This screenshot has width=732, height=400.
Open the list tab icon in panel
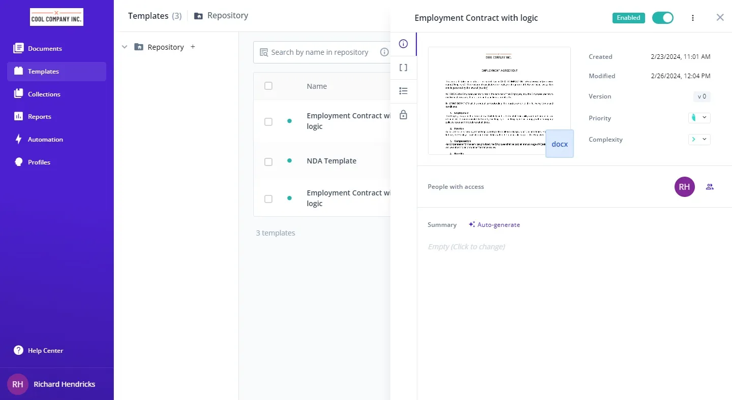click(403, 91)
